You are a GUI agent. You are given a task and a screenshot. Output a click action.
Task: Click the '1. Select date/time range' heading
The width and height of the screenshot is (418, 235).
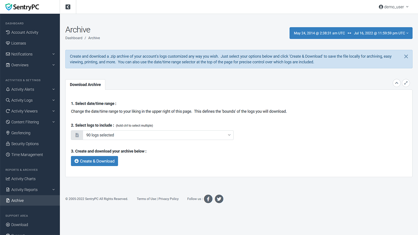point(94,103)
